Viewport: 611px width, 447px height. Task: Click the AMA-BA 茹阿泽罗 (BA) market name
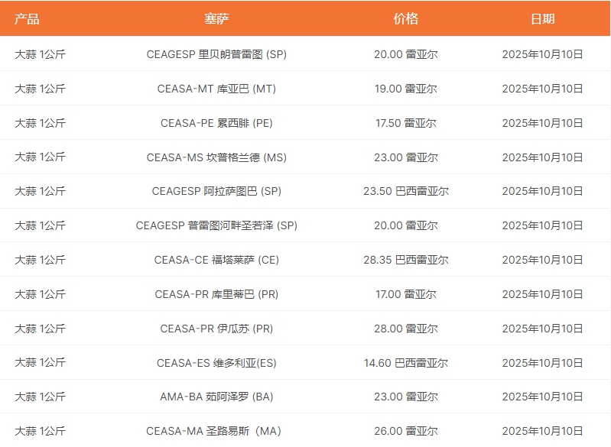click(216, 397)
